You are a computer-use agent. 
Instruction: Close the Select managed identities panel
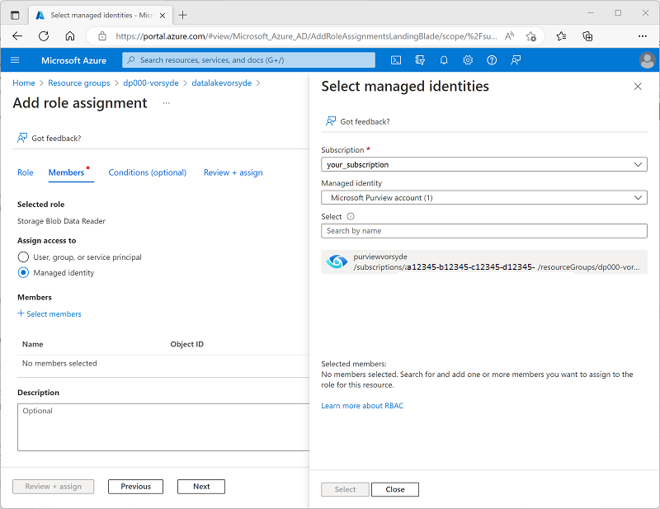tap(638, 87)
